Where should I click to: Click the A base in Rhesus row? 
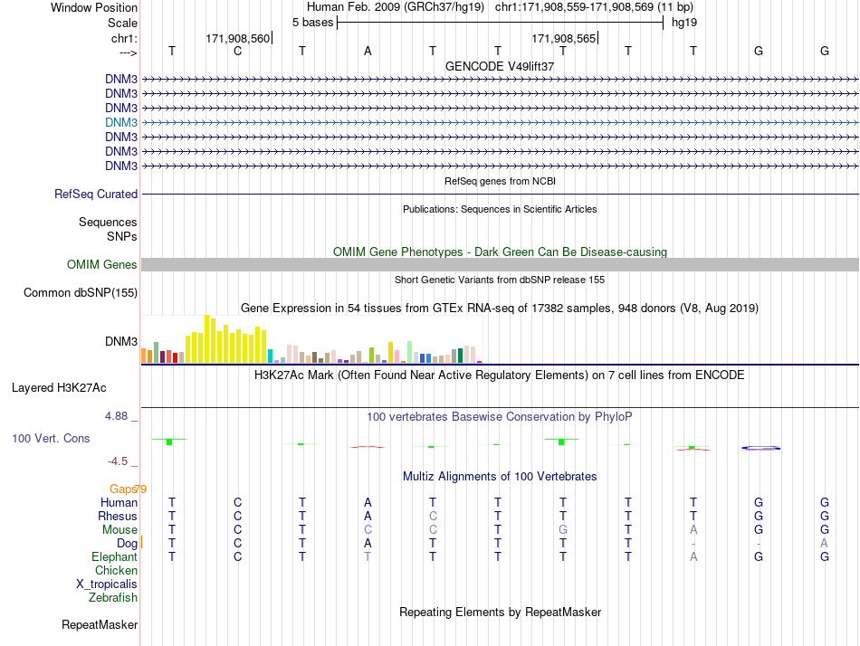(x=368, y=516)
